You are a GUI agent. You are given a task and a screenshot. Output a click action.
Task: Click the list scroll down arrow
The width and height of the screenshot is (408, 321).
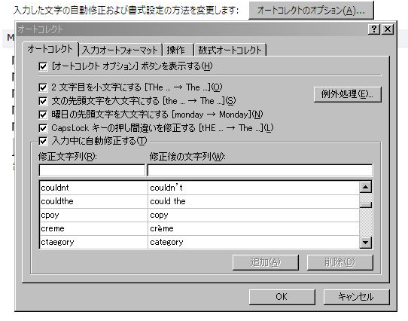366,243
